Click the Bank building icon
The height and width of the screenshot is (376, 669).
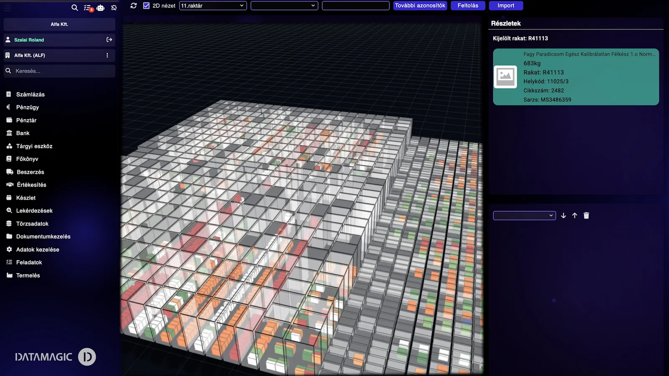click(9, 133)
